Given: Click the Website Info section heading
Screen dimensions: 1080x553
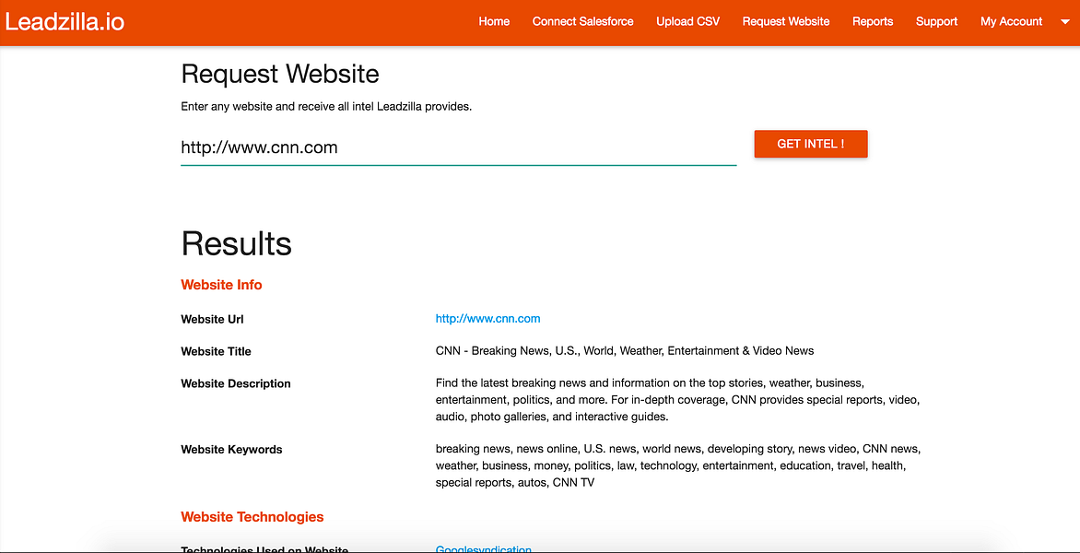Looking at the screenshot, I should (x=221, y=285).
